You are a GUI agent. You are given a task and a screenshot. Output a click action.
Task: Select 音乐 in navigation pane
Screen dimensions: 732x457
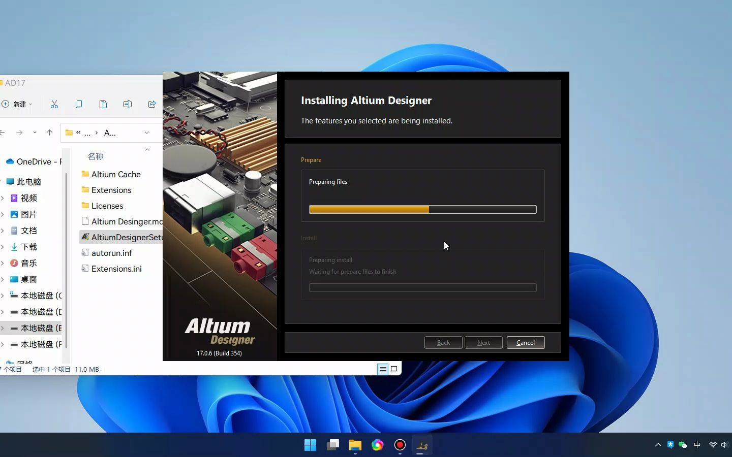[23, 263]
